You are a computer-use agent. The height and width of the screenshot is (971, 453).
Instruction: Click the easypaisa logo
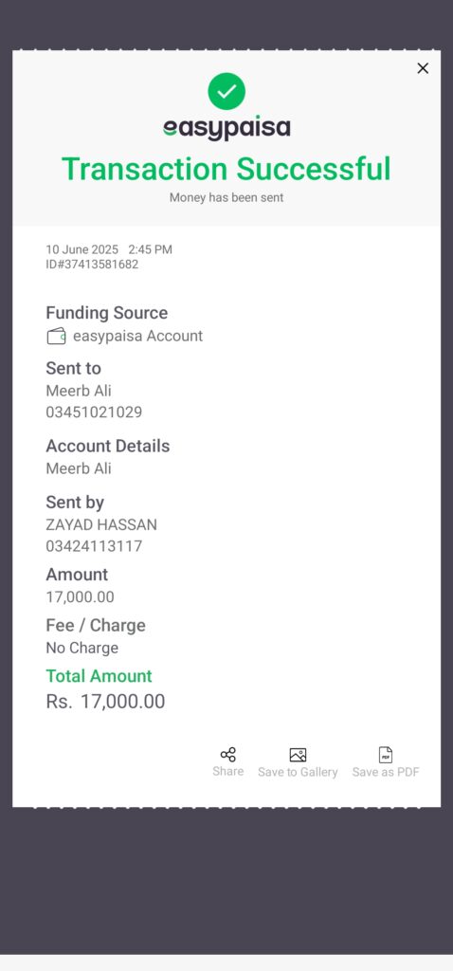[226, 128]
